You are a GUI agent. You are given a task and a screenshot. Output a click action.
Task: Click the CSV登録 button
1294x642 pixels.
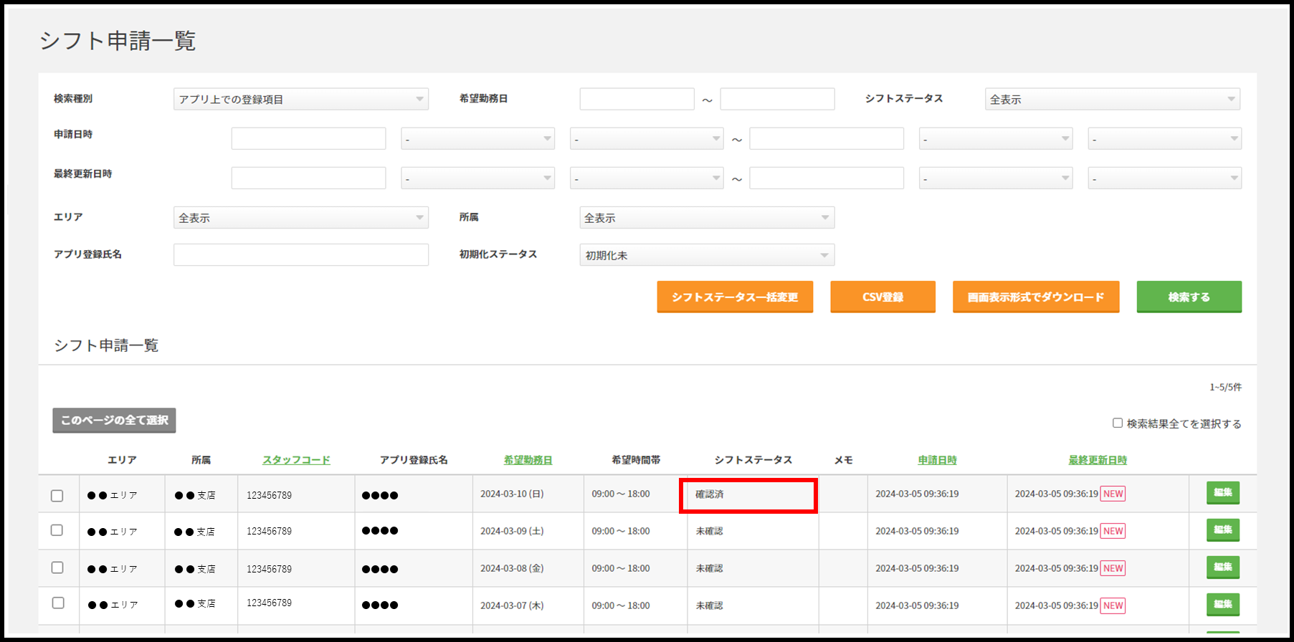(883, 297)
